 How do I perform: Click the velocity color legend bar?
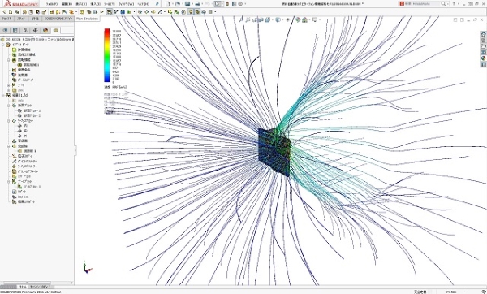(x=107, y=55)
